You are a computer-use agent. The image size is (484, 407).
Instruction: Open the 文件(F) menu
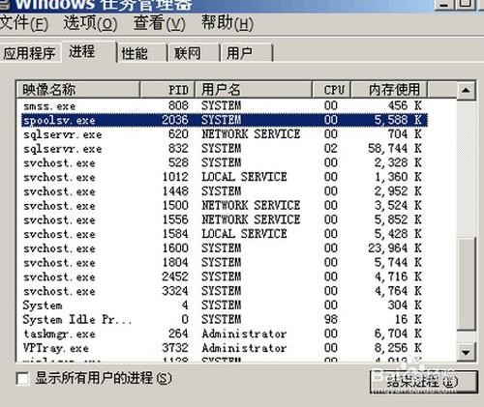pyautogui.click(x=24, y=23)
